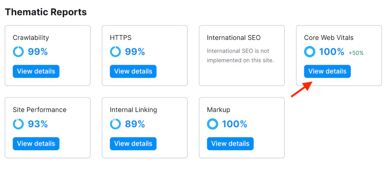388x170 pixels.
Task: Open View details for HTTPS
Action: click(133, 71)
